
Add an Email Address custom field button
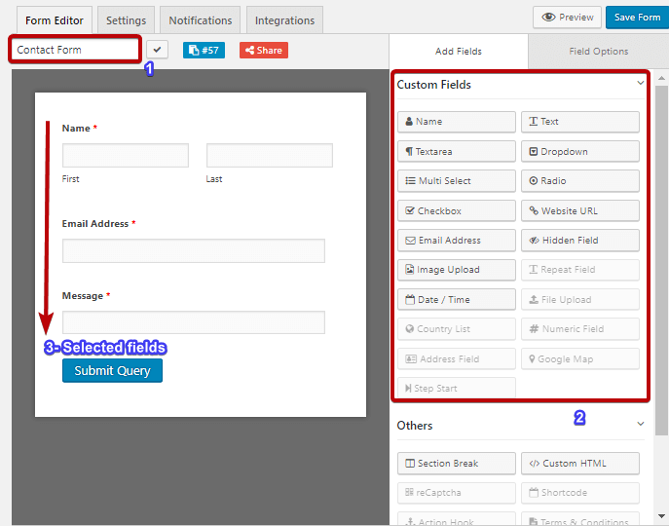tap(456, 241)
